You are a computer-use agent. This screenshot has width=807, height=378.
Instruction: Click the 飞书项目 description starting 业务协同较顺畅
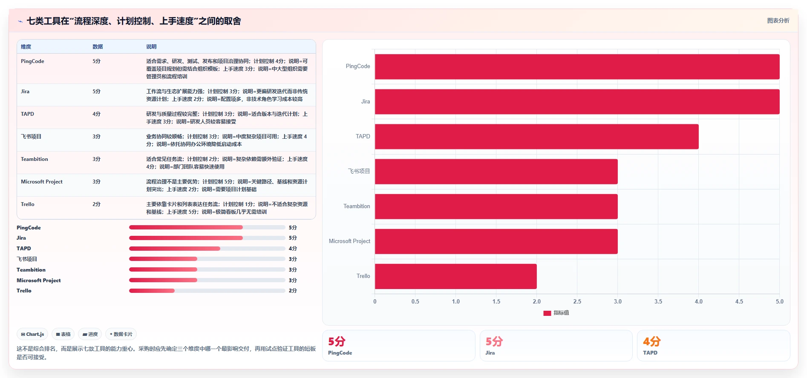point(227,140)
